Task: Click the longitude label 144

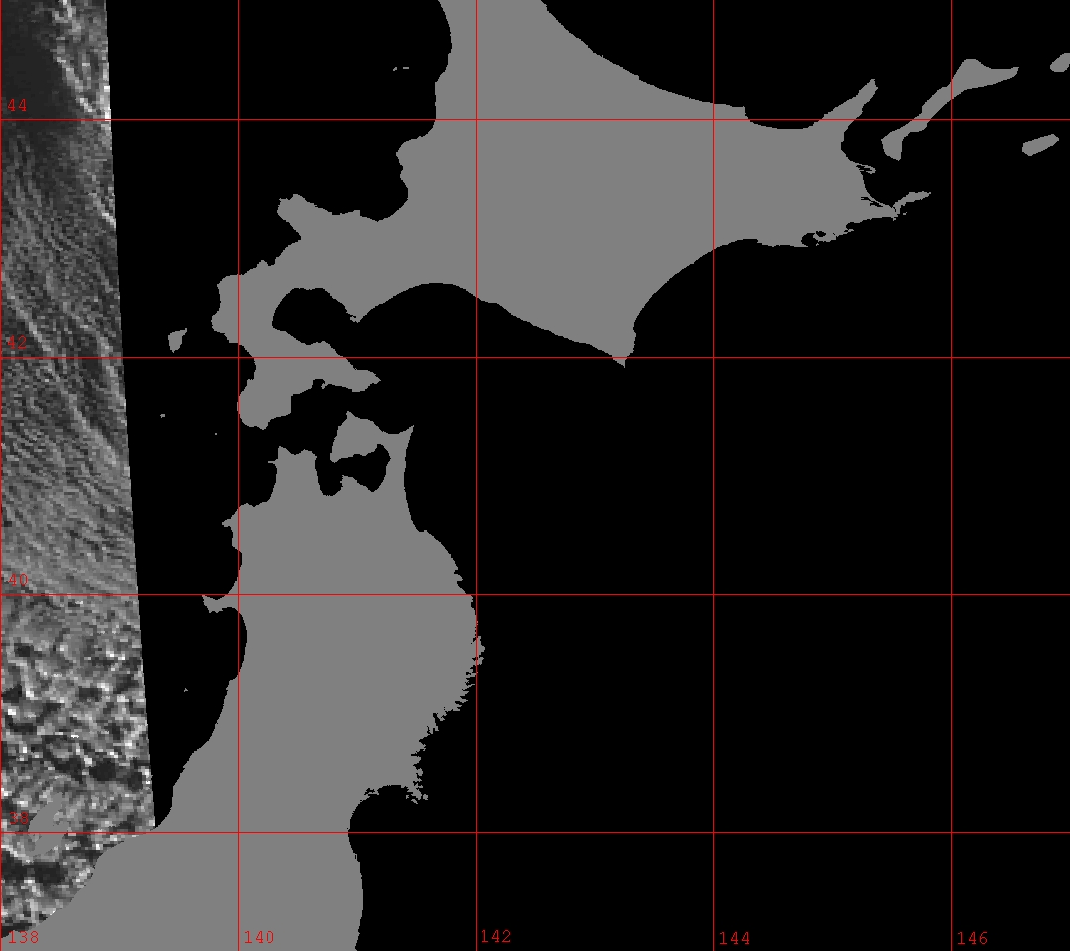Action: click(x=734, y=937)
